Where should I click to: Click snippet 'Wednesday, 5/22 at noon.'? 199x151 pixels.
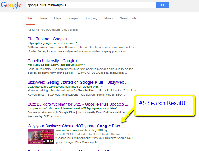[x=44, y=116]
